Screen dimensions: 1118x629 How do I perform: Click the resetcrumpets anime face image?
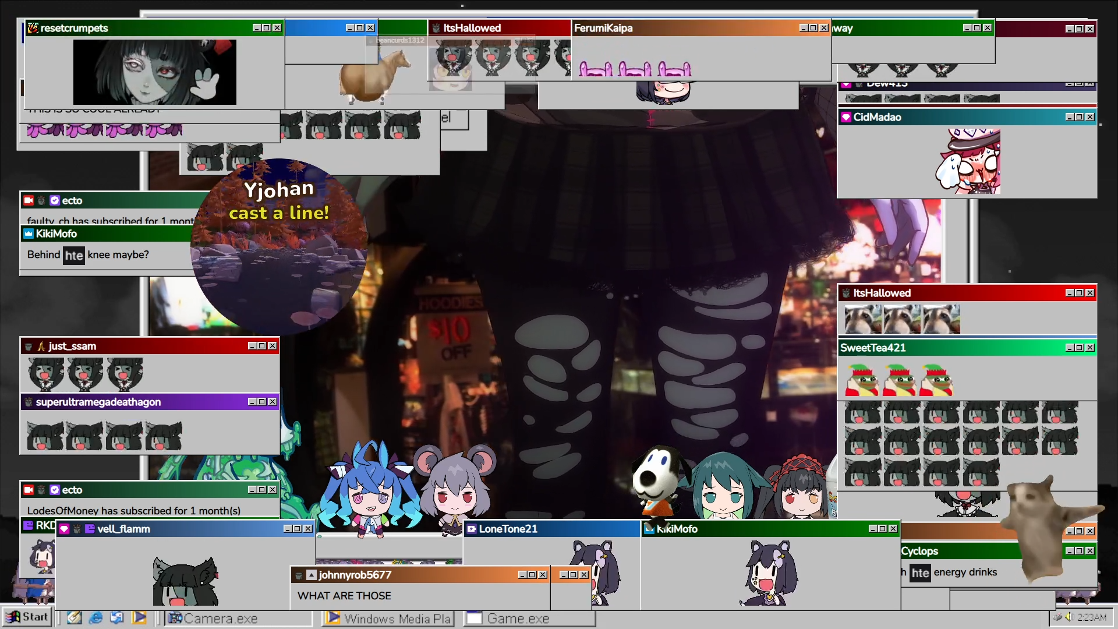[154, 72]
